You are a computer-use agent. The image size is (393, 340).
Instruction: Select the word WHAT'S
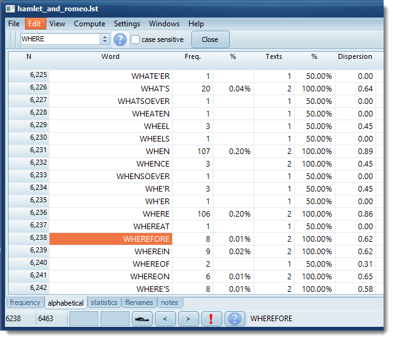pos(155,89)
